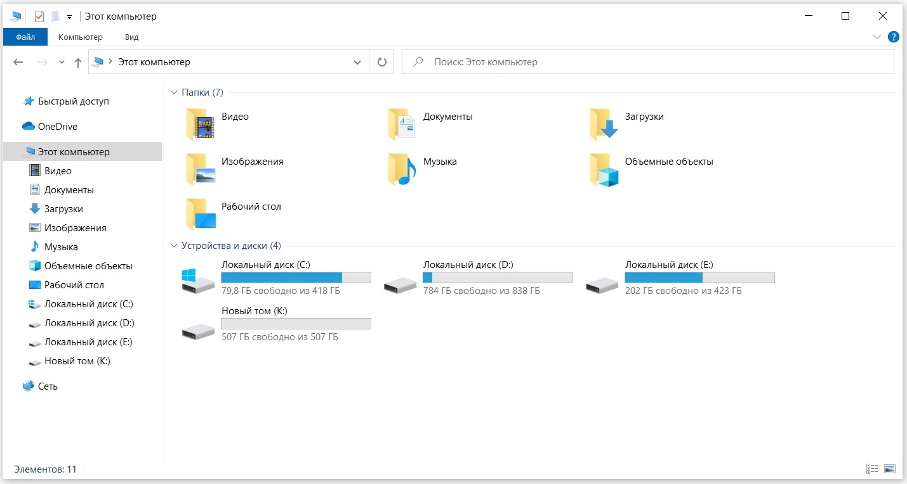The image size is (907, 484).
Task: Click the text 202 ГБ свободно из 423 ГБ
Action: pyautogui.click(x=684, y=291)
